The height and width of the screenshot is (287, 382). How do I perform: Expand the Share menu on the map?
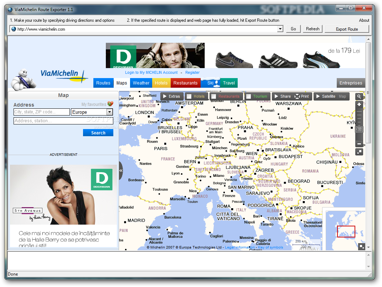click(x=283, y=96)
